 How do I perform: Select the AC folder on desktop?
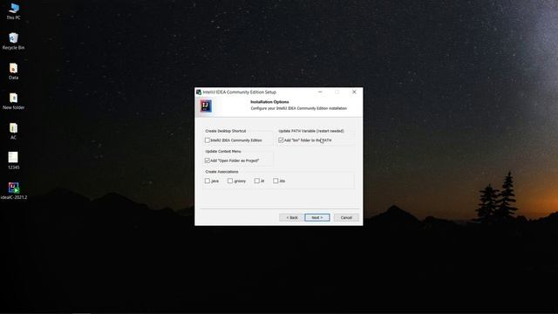[x=14, y=131]
